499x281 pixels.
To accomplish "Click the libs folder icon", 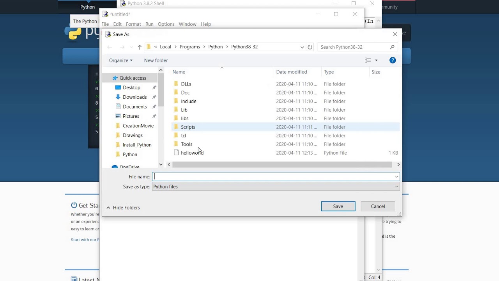I will tap(176, 118).
